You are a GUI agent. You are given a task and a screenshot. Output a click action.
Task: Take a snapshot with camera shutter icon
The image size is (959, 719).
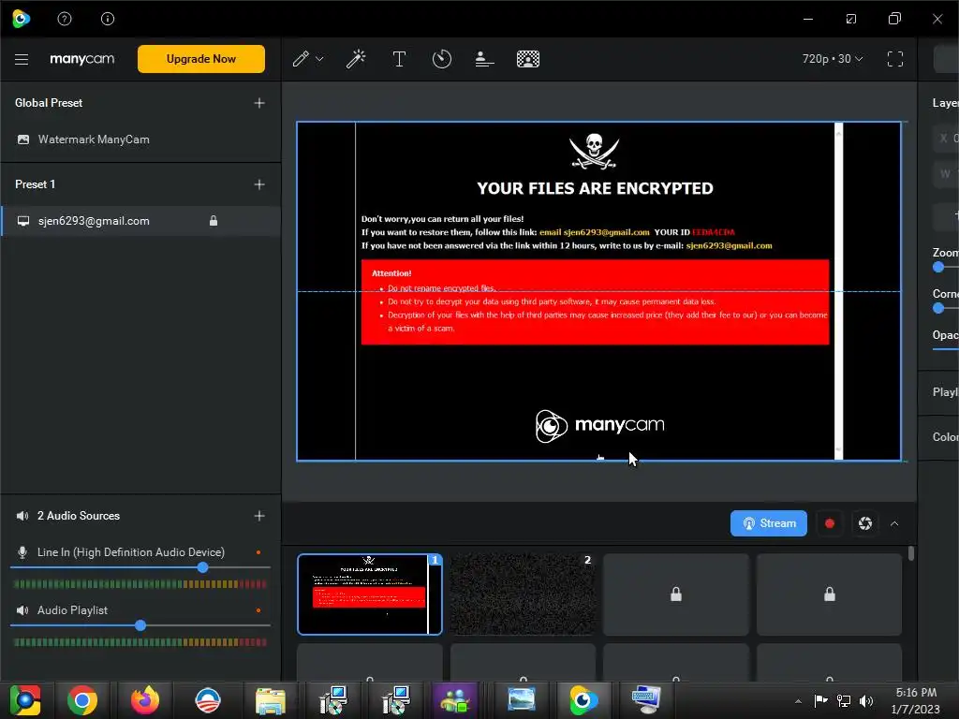(x=864, y=523)
